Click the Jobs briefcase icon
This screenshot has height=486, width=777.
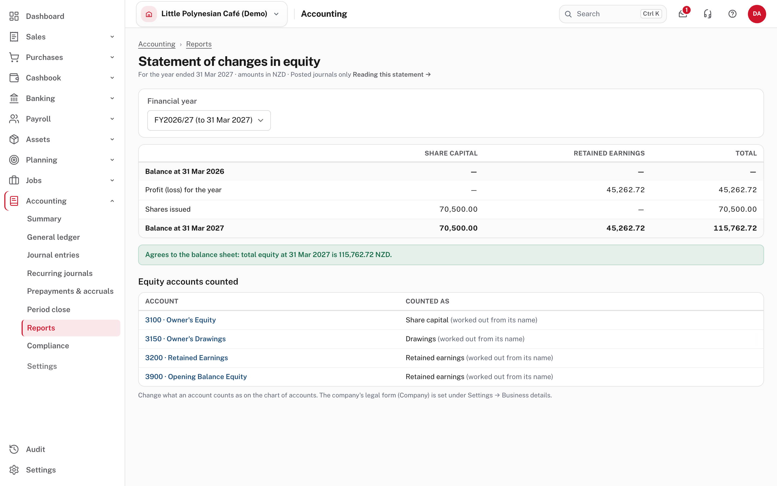pyautogui.click(x=14, y=180)
